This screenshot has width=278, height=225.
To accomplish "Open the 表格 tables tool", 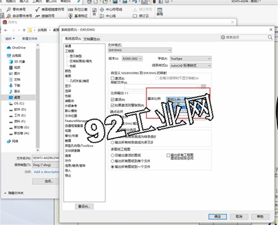I will pyautogui.click(x=159, y=12).
